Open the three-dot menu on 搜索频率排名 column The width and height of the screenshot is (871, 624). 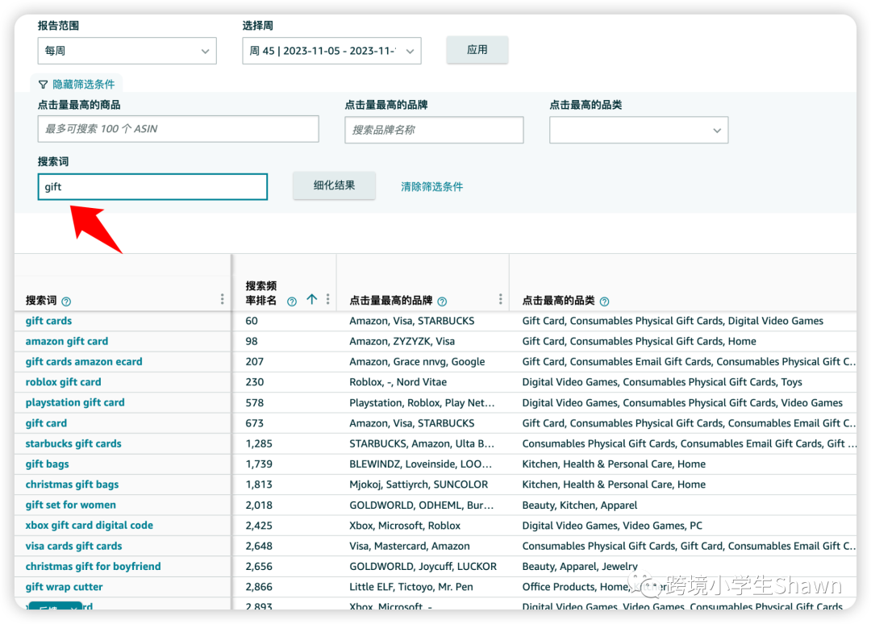[x=327, y=298]
